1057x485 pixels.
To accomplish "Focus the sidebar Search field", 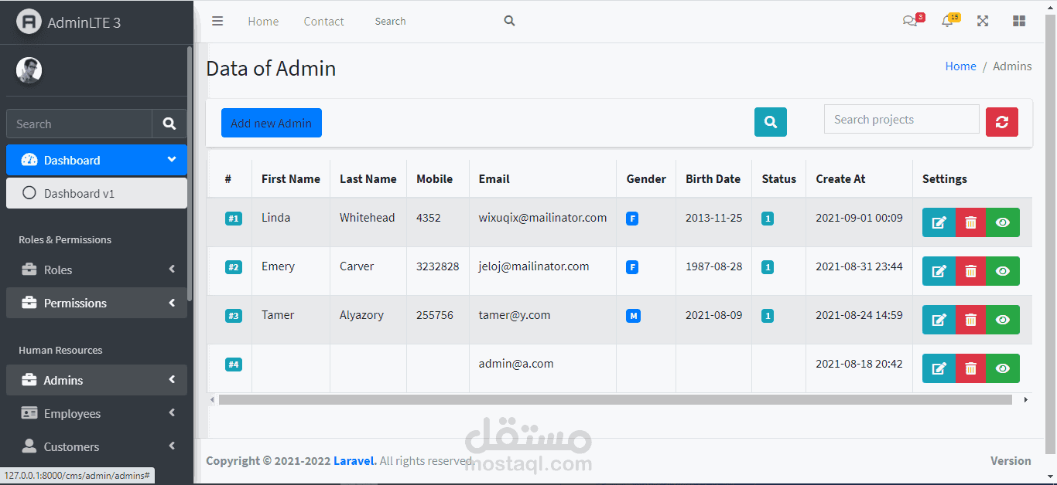I will tap(79, 124).
